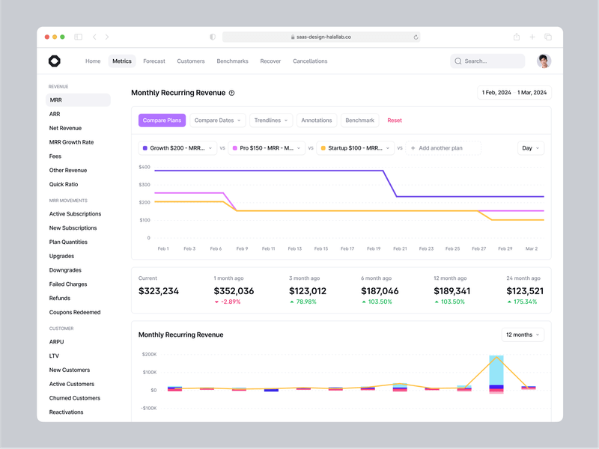Image resolution: width=599 pixels, height=449 pixels.
Task: Expand the Trendlines dropdown
Action: [x=270, y=120]
